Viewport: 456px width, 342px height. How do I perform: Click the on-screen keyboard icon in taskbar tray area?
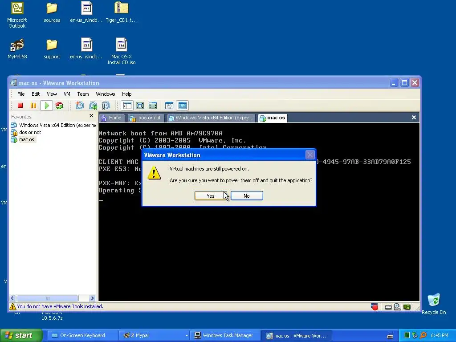tap(390, 336)
